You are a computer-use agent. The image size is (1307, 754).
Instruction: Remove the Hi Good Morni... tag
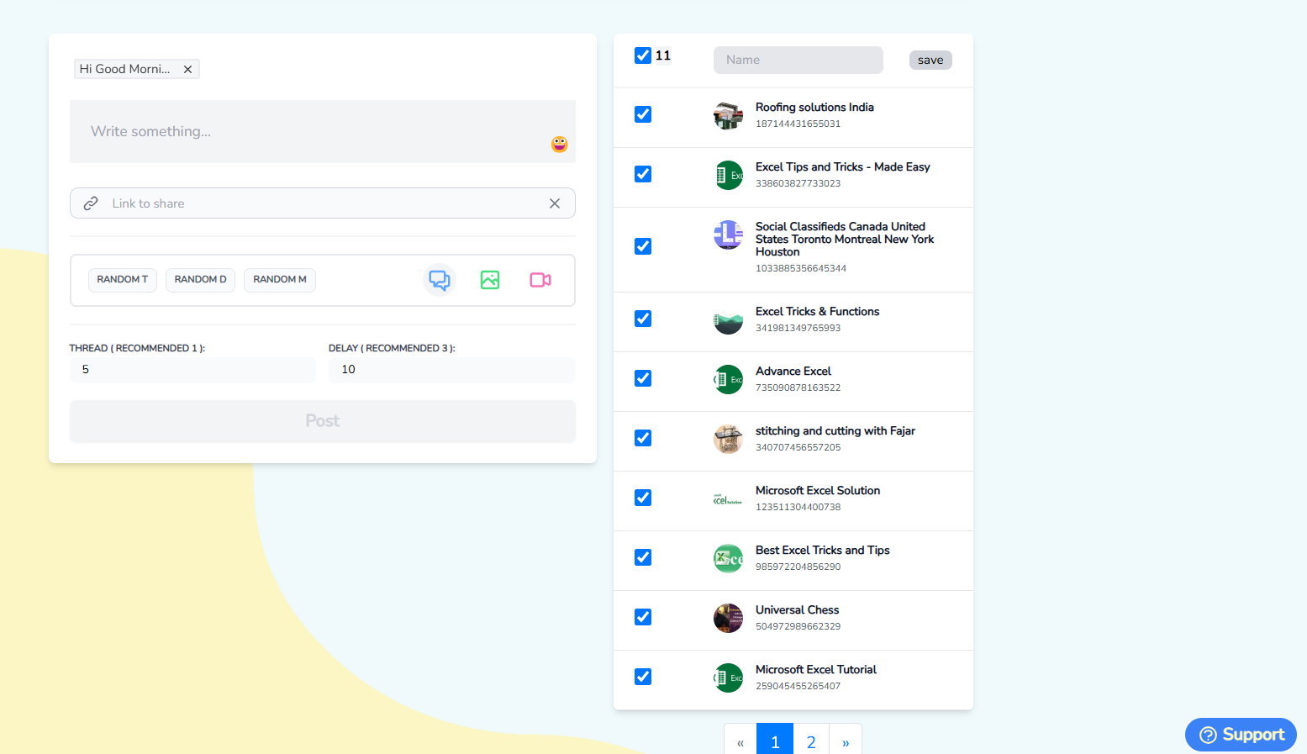click(x=188, y=70)
